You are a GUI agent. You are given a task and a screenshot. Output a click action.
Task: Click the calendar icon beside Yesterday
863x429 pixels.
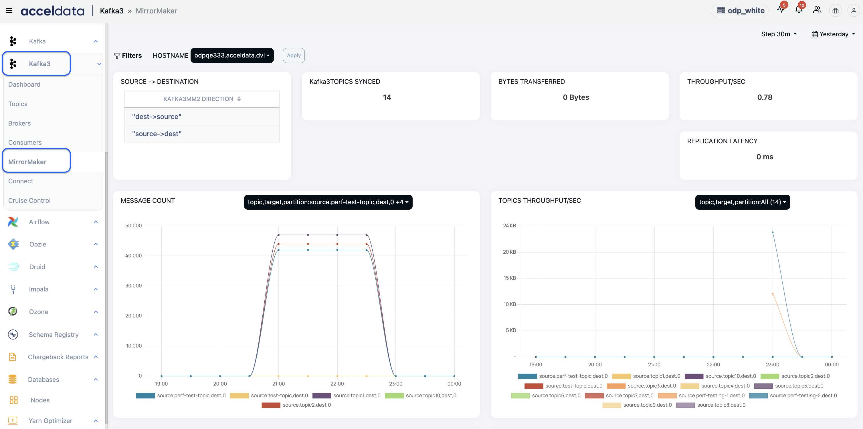tap(814, 34)
